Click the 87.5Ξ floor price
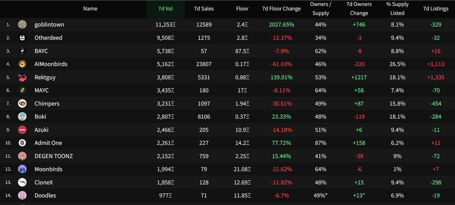The image size is (455, 205). [242, 51]
